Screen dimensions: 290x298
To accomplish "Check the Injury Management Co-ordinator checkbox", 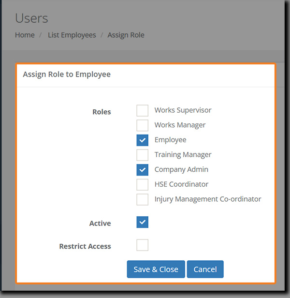I will click(x=142, y=199).
